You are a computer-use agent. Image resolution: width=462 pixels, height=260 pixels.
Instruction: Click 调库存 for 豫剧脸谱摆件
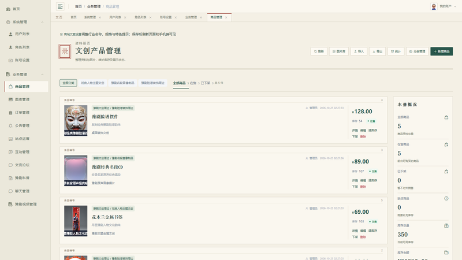point(372,131)
